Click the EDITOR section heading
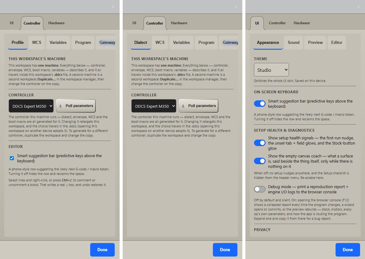The image size is (365, 259). click(16, 147)
